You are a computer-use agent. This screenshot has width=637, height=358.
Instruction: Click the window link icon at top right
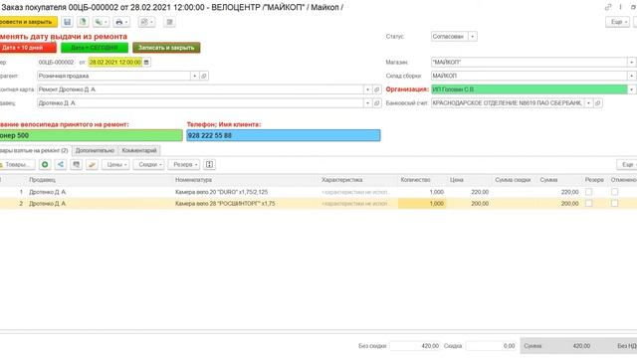pyautogui.click(x=608, y=7)
